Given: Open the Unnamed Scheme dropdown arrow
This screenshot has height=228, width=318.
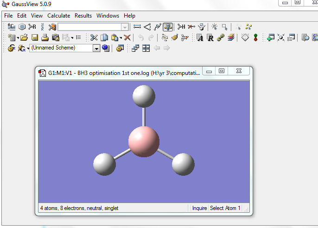Looking at the screenshot, I should (x=96, y=49).
